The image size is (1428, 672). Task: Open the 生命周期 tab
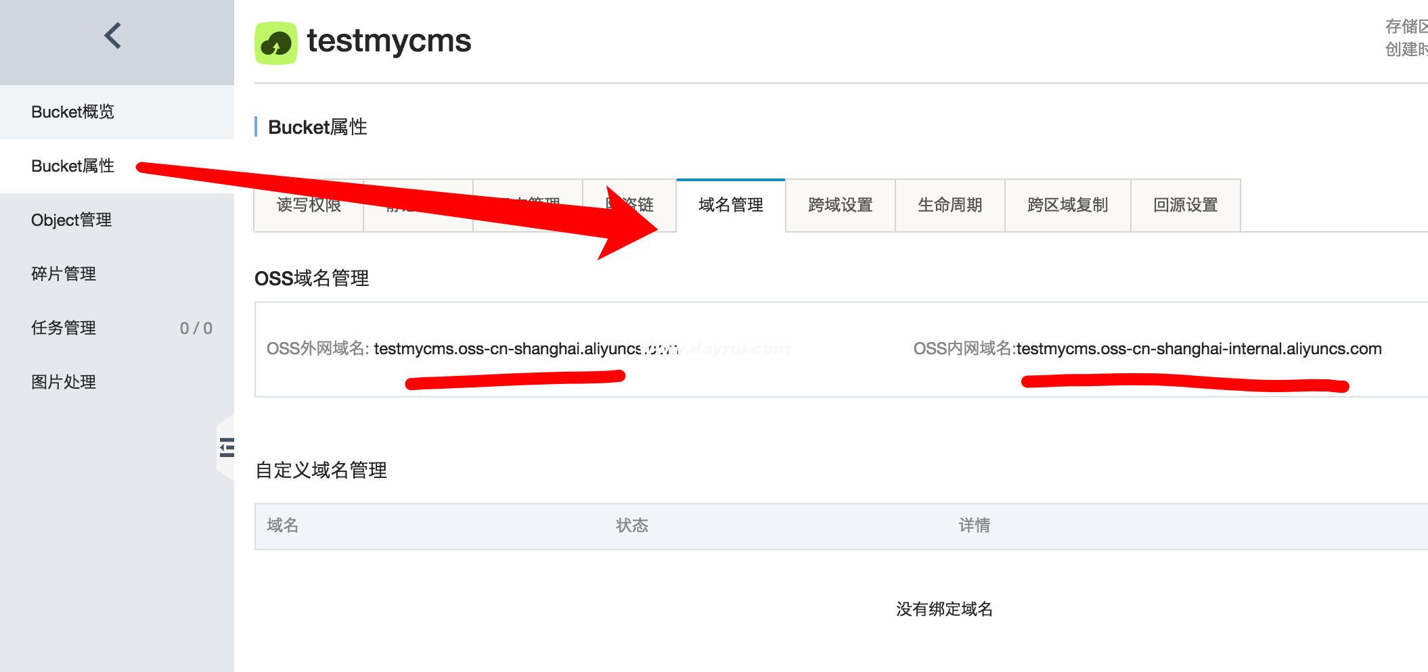point(950,206)
